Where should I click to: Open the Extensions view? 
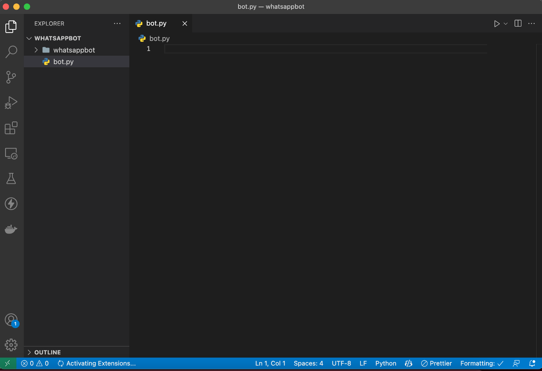(11, 128)
